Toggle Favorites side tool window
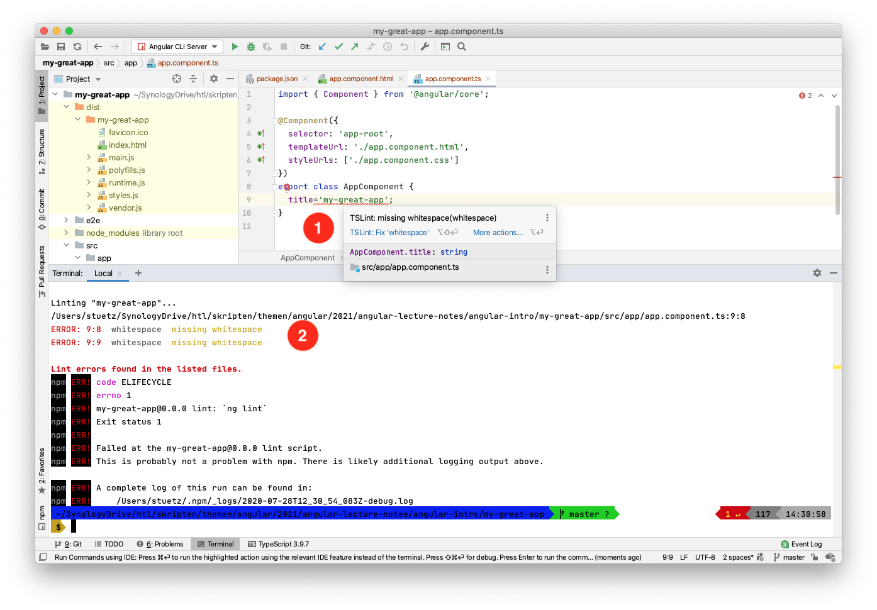877x610 pixels. click(42, 471)
